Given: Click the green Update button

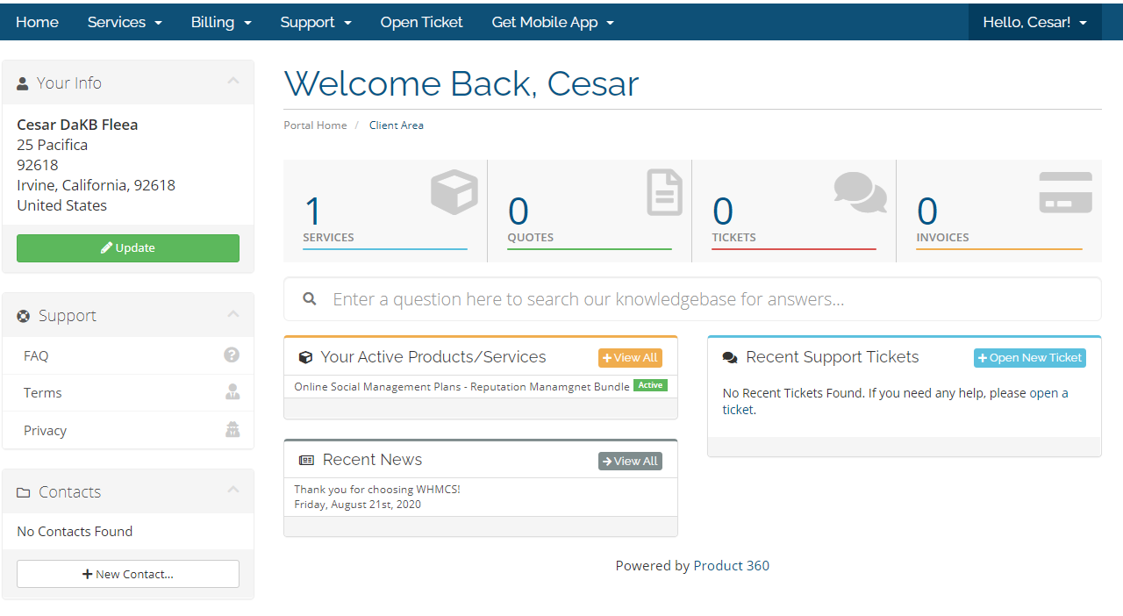Looking at the screenshot, I should pos(128,248).
